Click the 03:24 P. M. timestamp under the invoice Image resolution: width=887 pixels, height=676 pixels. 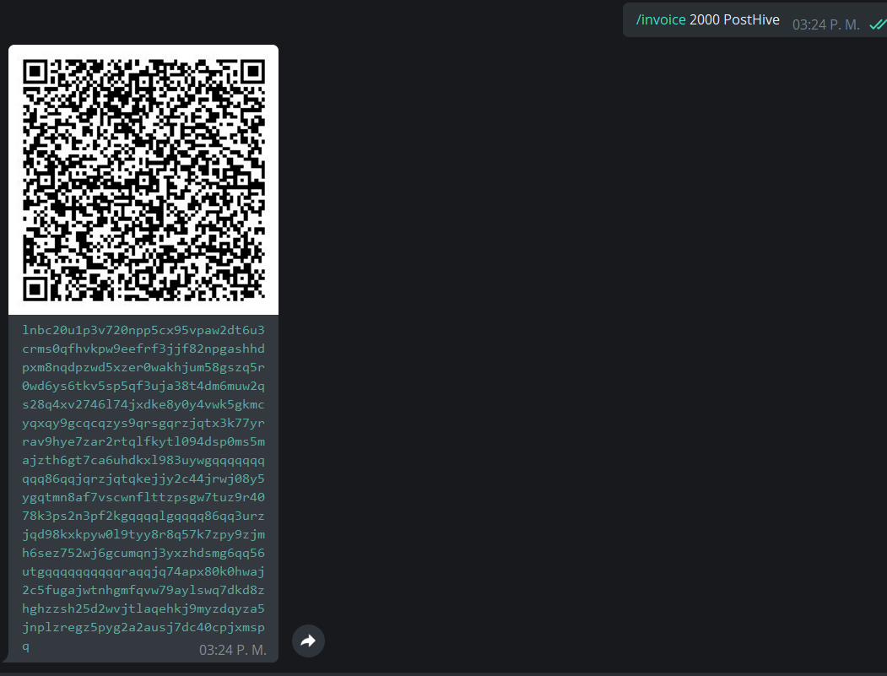point(232,650)
